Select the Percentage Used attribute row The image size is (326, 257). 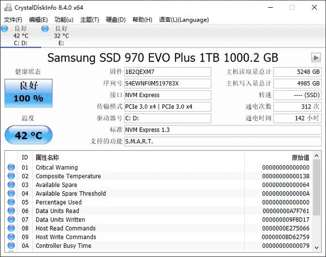pos(159,202)
